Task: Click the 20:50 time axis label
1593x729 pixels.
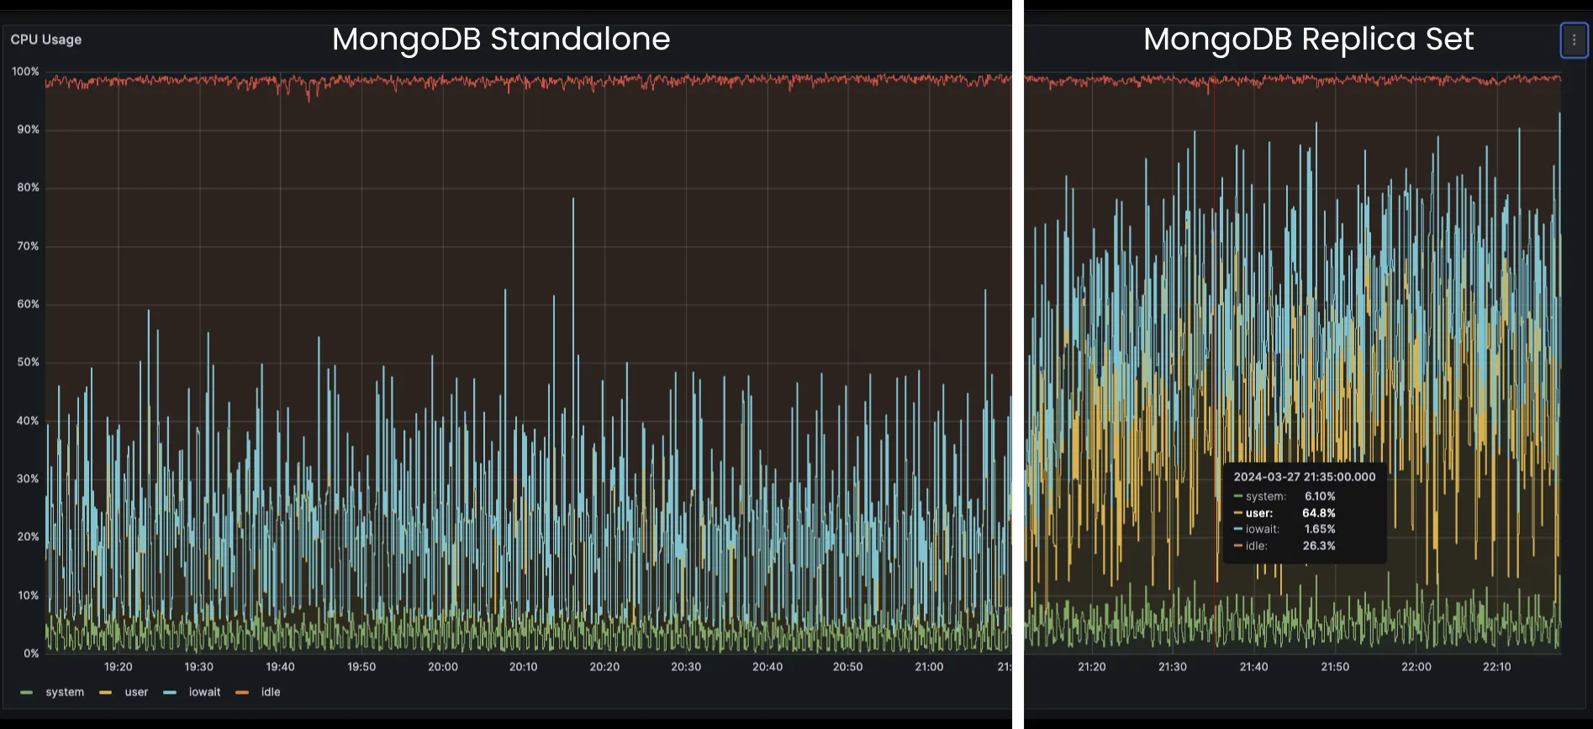Action: pos(847,667)
